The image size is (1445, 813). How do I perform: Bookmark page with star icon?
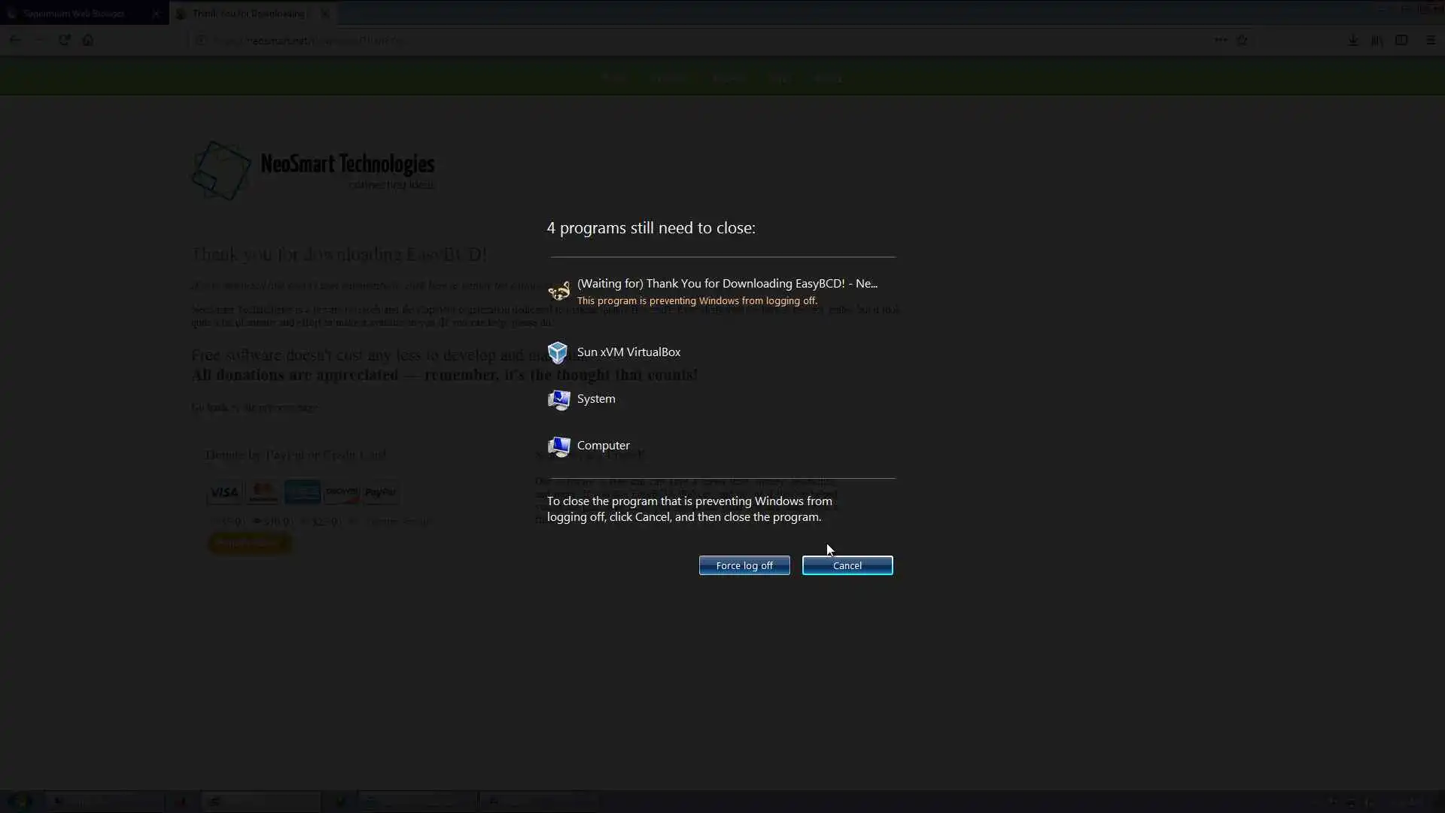coord(1242,40)
